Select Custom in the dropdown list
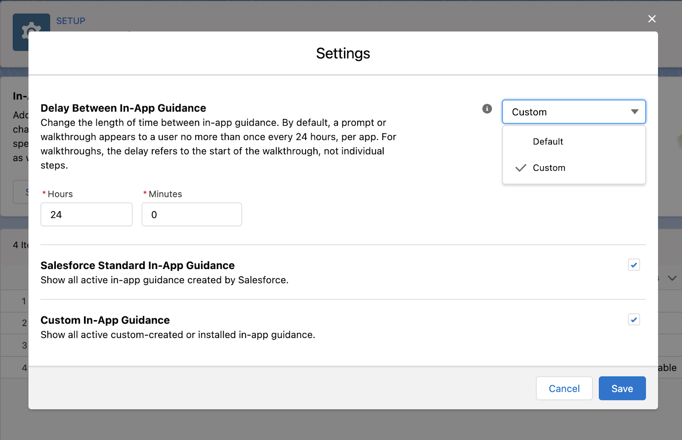The height and width of the screenshot is (440, 682). [549, 168]
